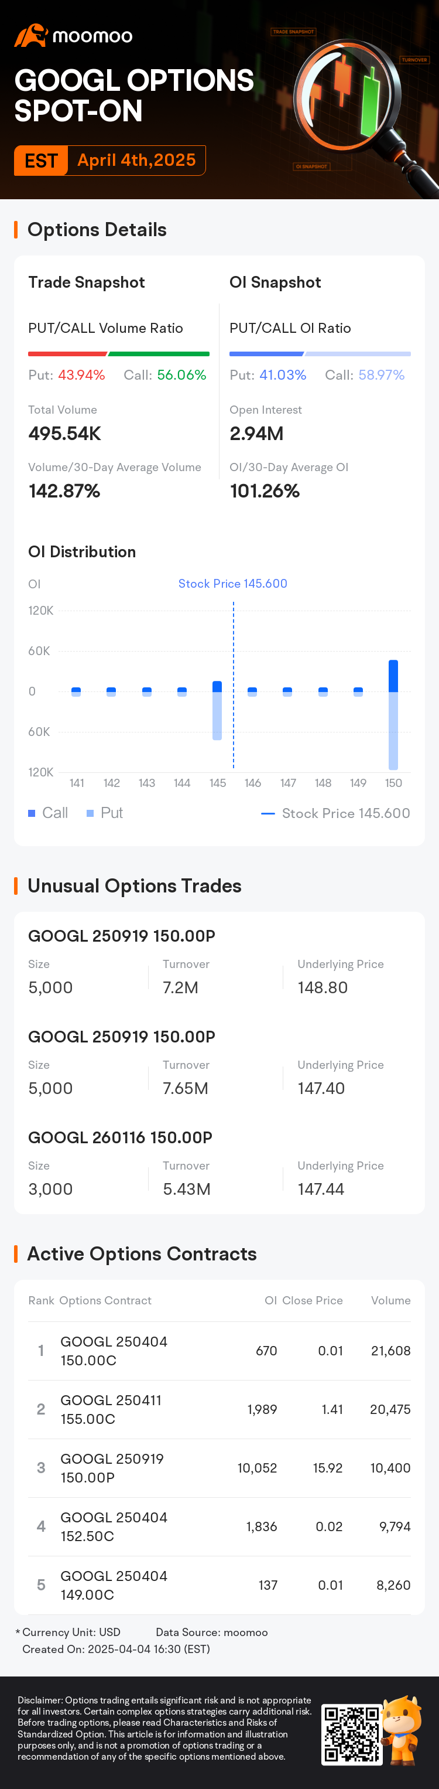Click the Volume column header

coord(390,1300)
